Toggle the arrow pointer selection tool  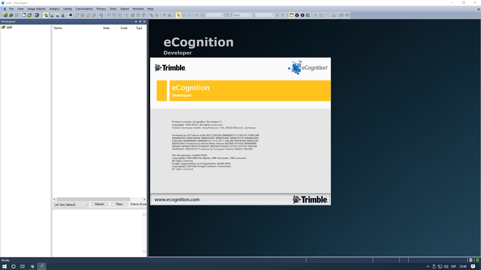point(178,15)
